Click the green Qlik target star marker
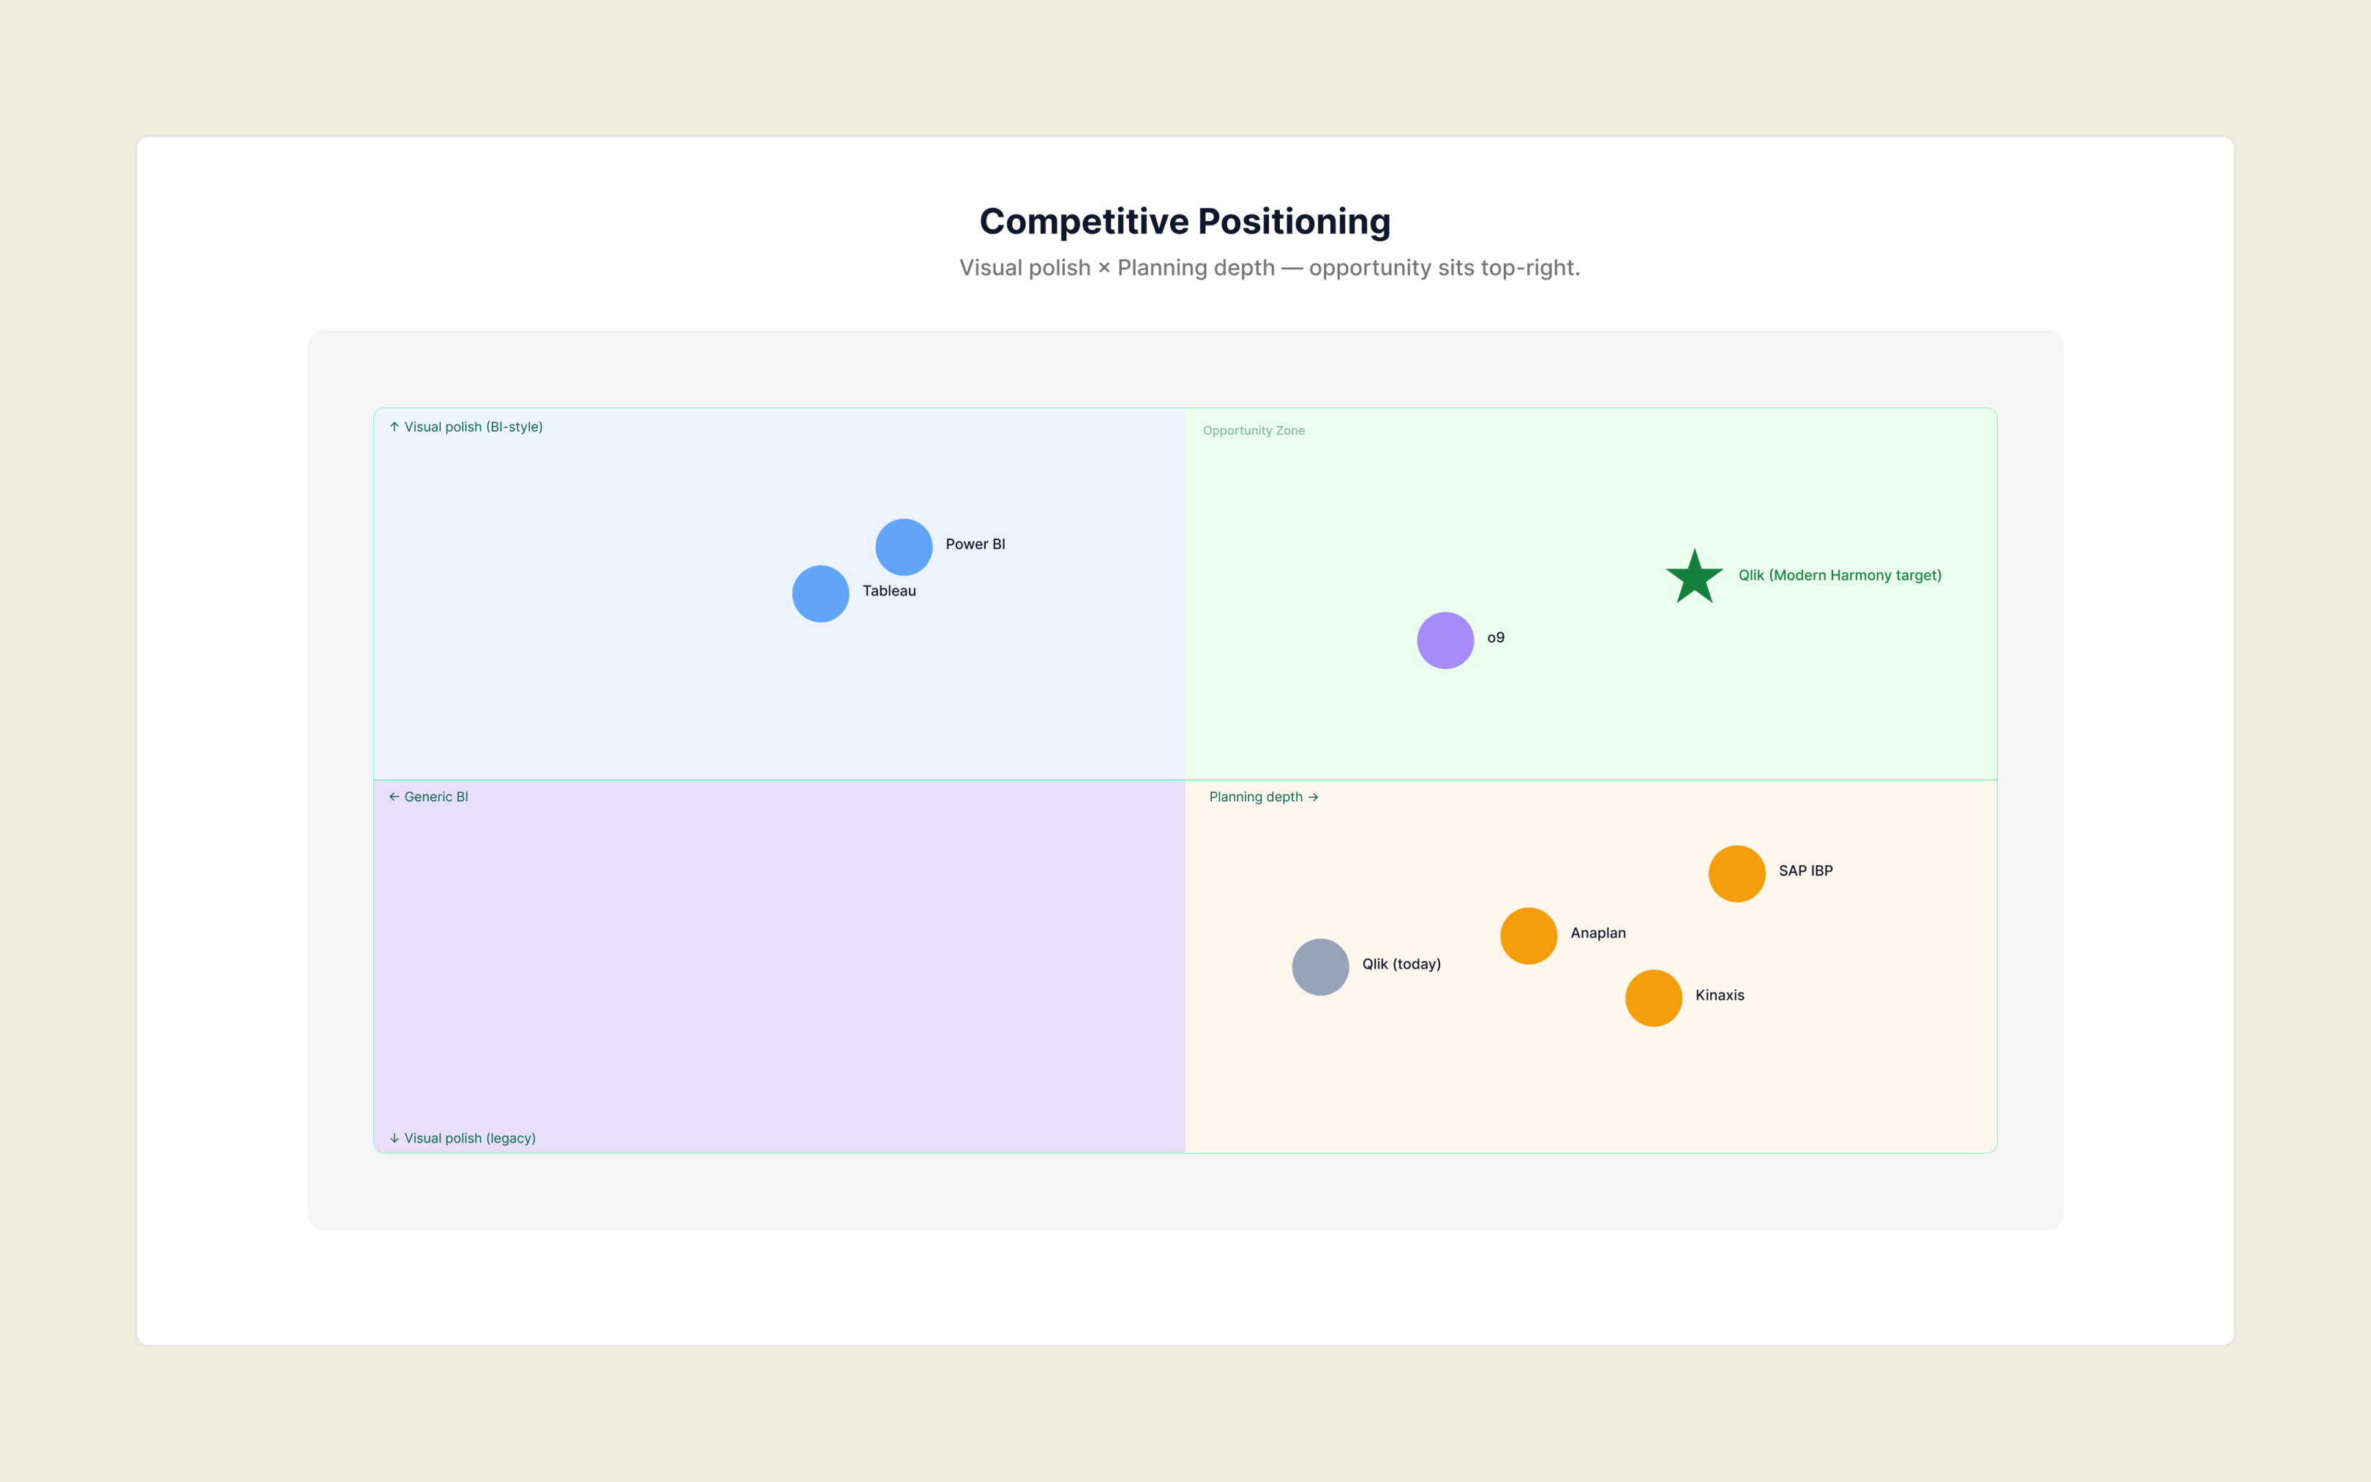This screenshot has height=1482, width=2371. [x=1694, y=577]
